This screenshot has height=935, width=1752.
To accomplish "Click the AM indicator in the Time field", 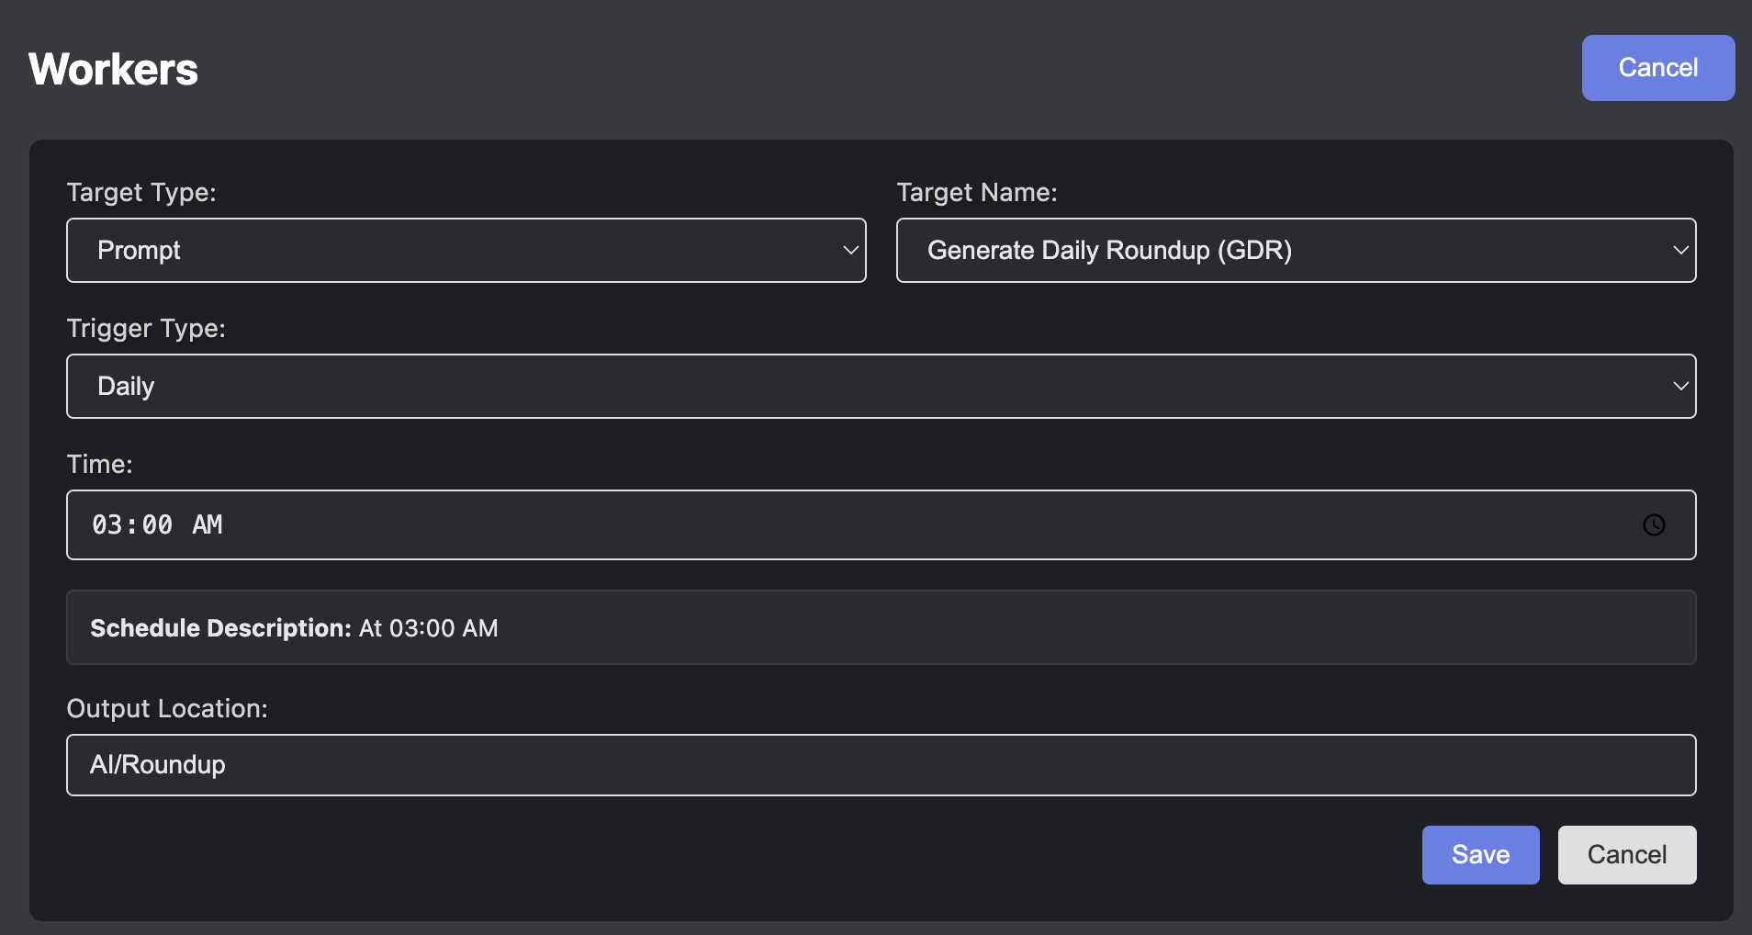I will point(208,524).
